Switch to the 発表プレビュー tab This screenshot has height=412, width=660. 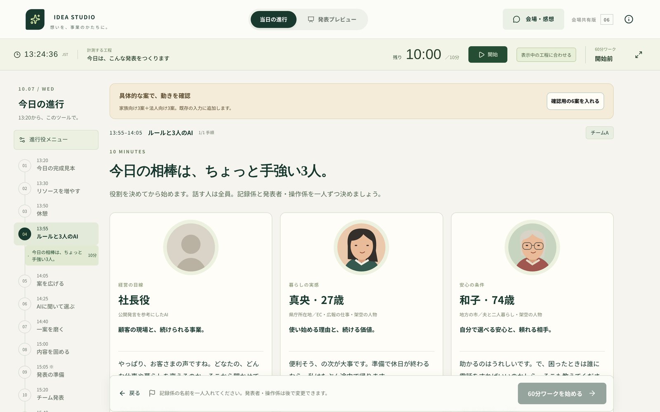click(x=332, y=19)
